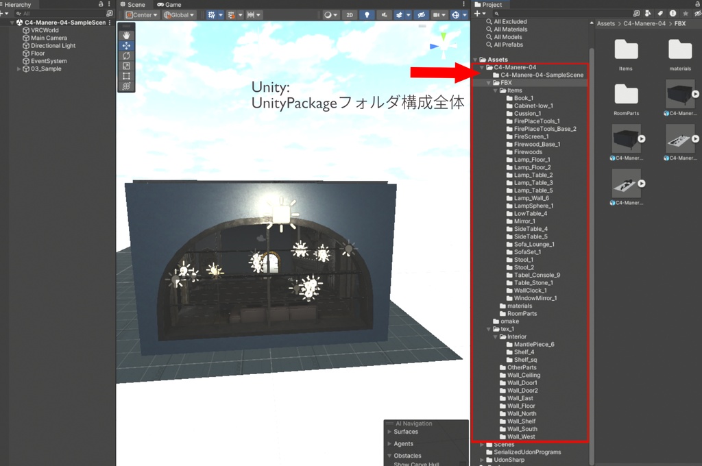Click the favorites star icon in Project
The image size is (702, 466).
click(x=685, y=14)
